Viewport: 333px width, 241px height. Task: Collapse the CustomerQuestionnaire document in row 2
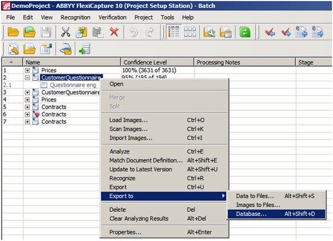(27, 78)
